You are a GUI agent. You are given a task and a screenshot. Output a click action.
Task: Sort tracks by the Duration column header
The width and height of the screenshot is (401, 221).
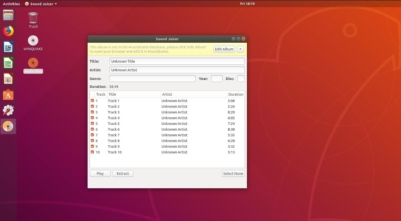point(236,94)
